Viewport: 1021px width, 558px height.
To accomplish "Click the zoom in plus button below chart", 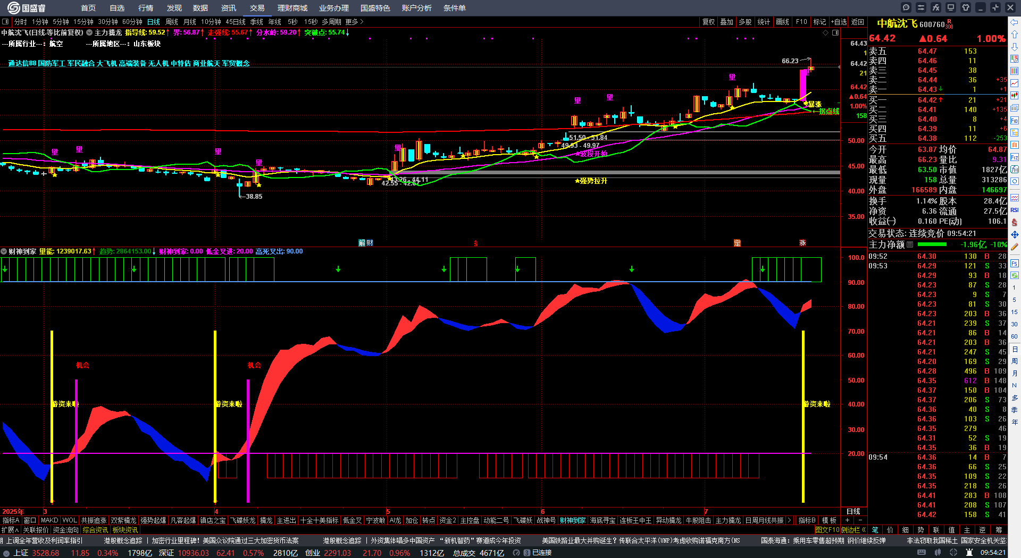I will pos(848,520).
